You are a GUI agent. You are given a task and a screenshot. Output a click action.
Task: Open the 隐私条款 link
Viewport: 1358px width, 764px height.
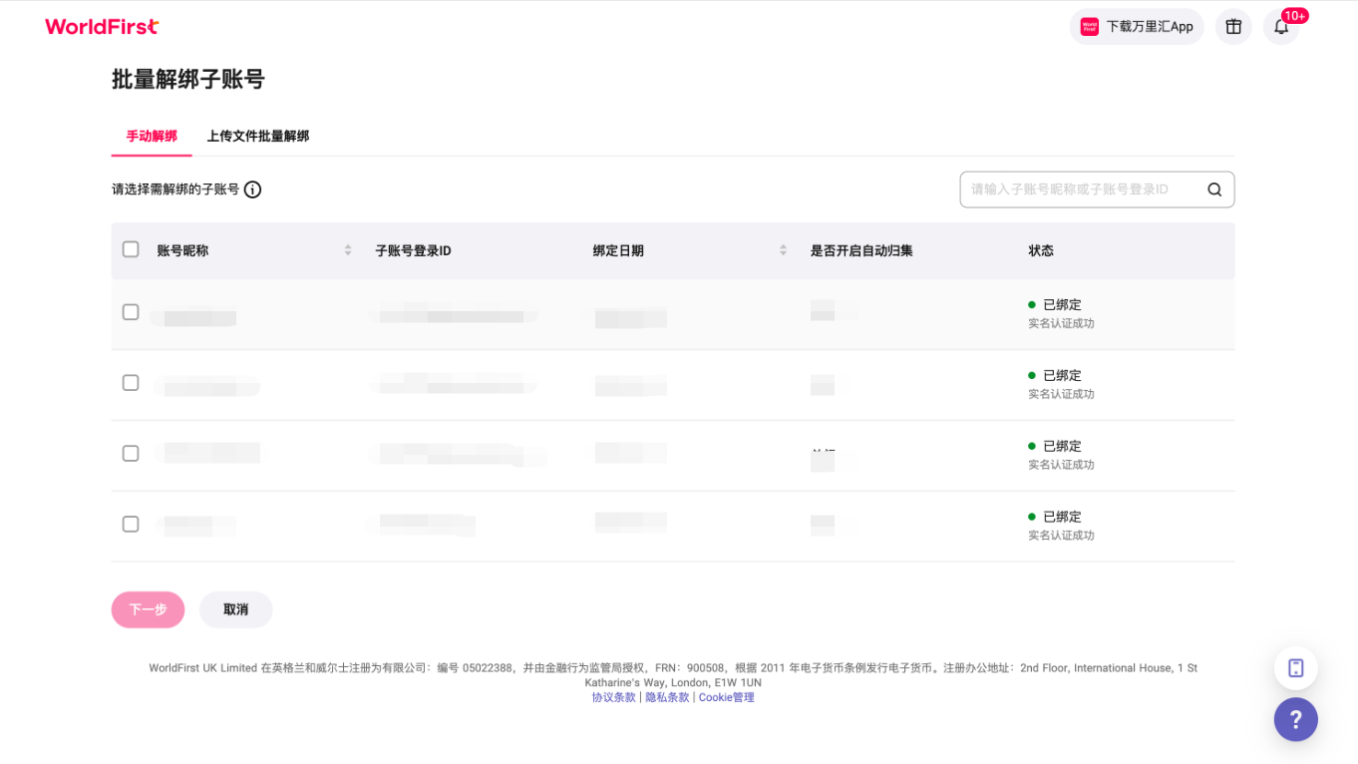coord(667,697)
